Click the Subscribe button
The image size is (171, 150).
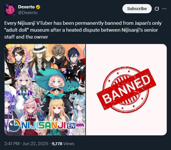pos(137,9)
